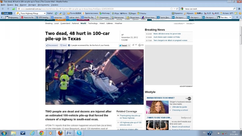Select the Technology navigation tab
The width and height of the screenshot is (242, 136).
93,23
